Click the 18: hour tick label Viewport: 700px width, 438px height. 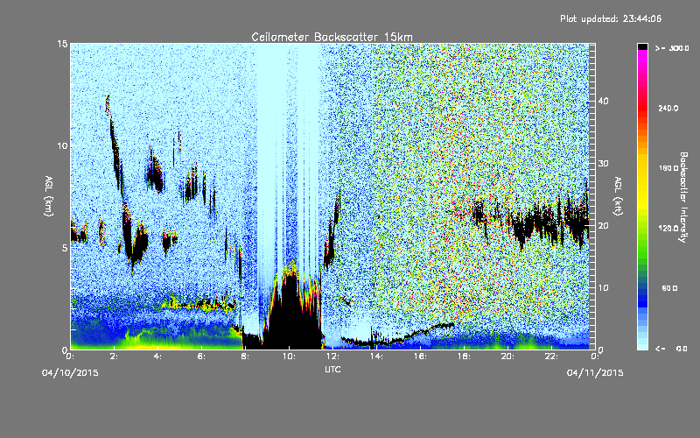[465, 357]
